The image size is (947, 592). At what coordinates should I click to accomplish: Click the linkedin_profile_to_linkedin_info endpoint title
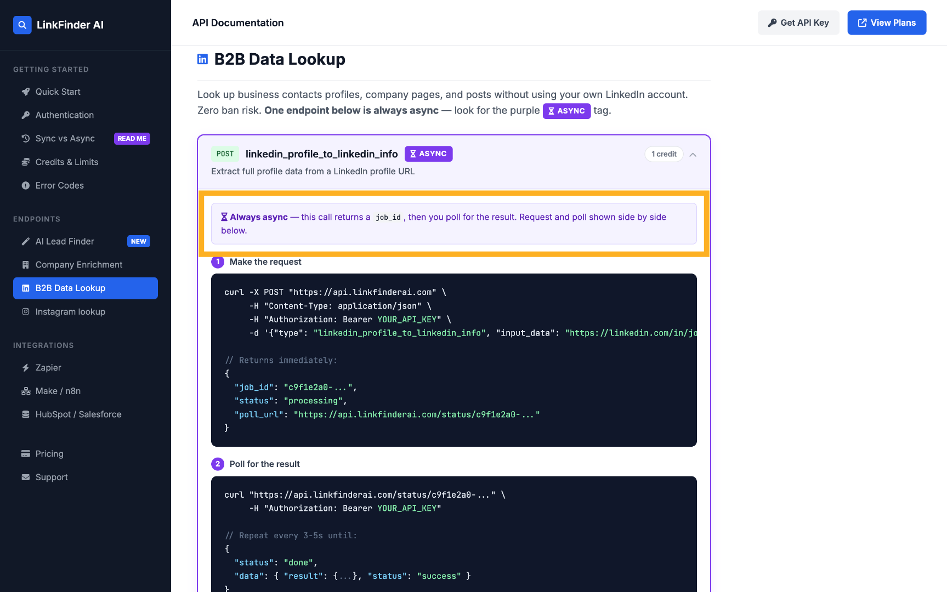pos(322,154)
